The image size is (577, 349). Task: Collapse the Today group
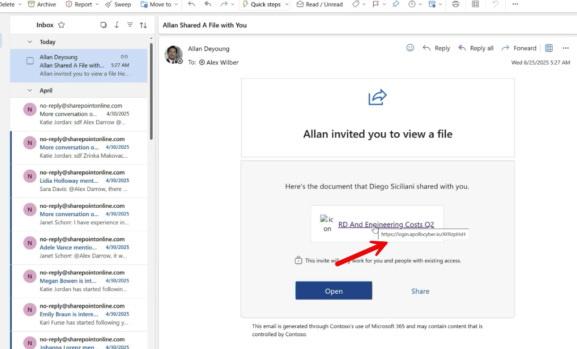point(30,42)
